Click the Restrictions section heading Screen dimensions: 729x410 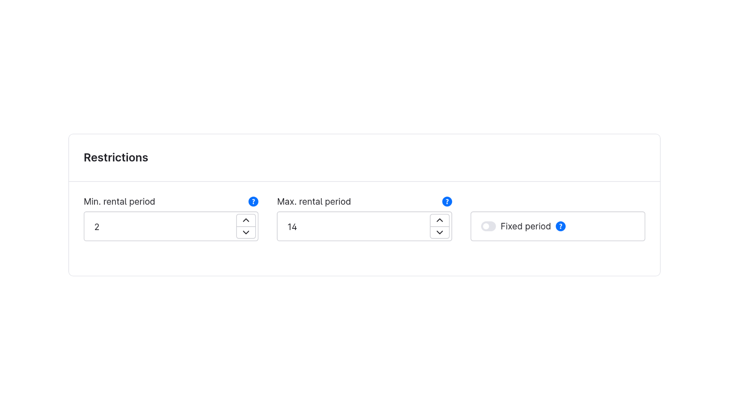[116, 157]
